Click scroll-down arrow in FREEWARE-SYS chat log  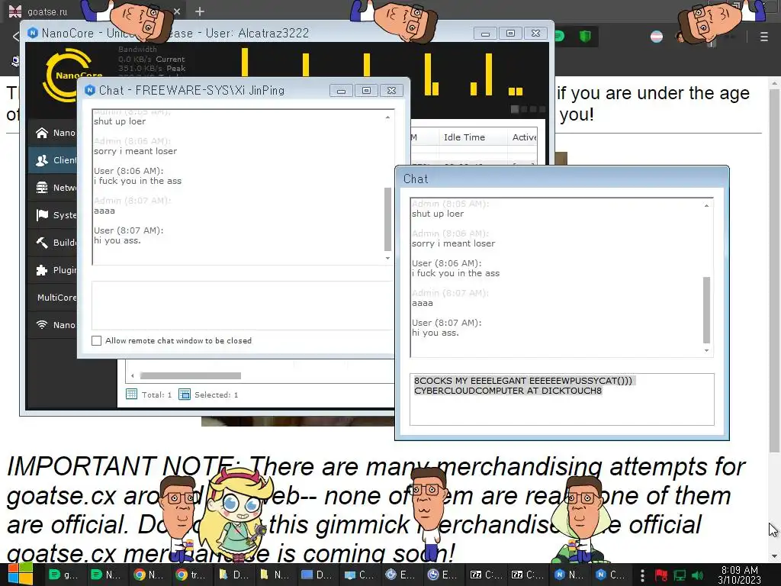point(387,258)
